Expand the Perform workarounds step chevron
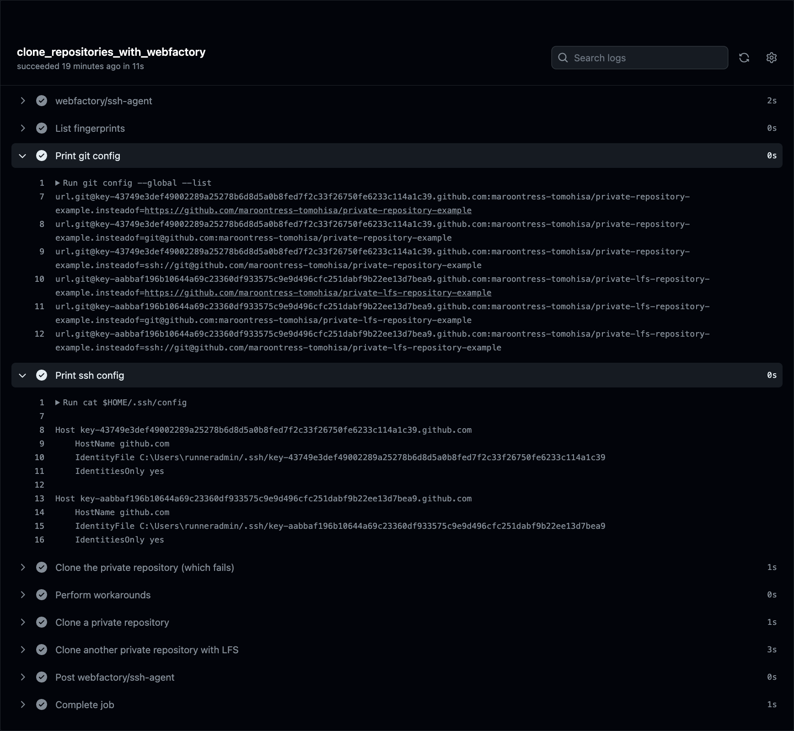 tap(22, 595)
